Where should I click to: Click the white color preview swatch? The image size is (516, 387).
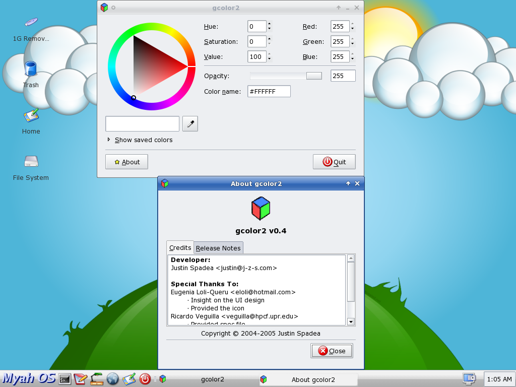pyautogui.click(x=143, y=124)
